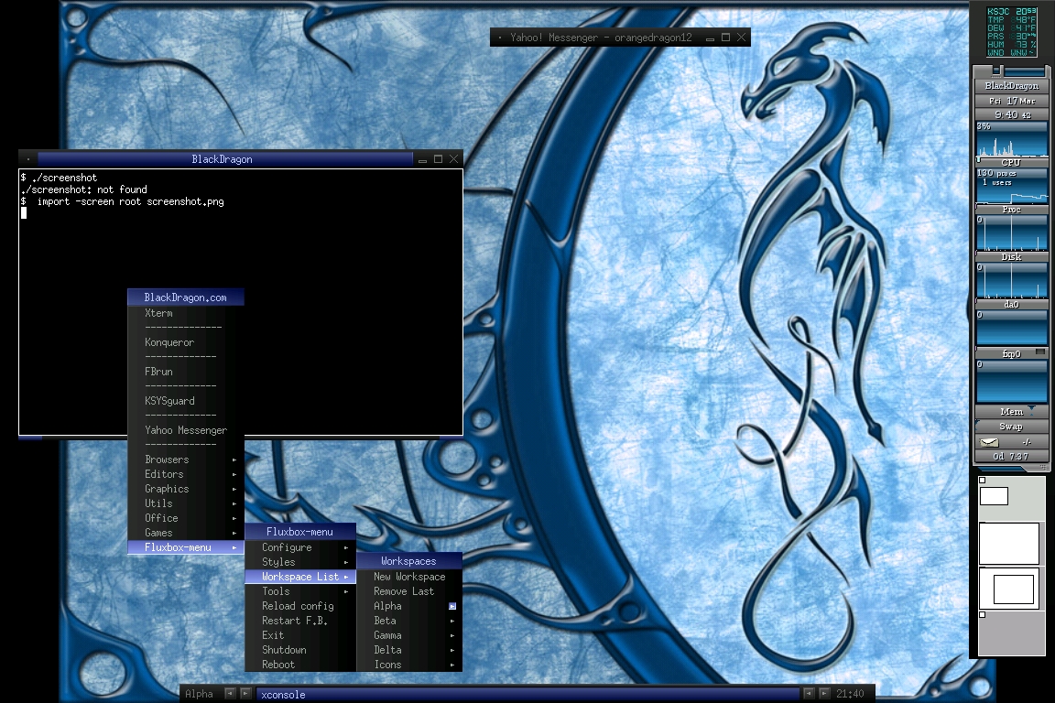Close the BlackDragon terminal window
This screenshot has height=703, width=1055.
point(454,159)
